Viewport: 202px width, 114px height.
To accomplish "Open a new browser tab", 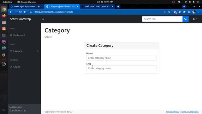I will tap(118, 6).
